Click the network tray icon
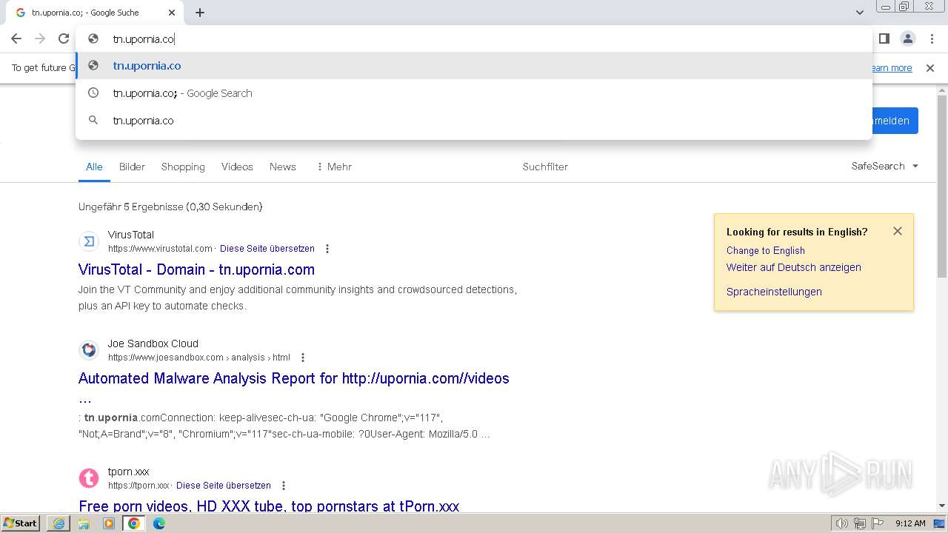The height and width of the screenshot is (533, 948). pos(860,523)
